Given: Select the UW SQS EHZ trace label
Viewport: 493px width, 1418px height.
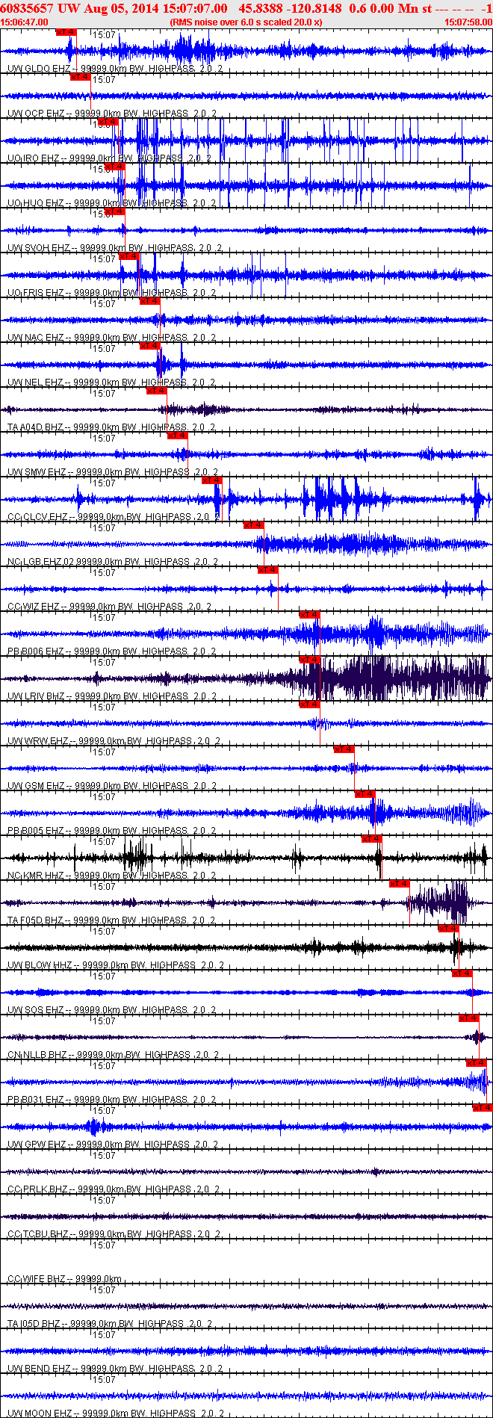Looking at the screenshot, I should click(111, 1010).
